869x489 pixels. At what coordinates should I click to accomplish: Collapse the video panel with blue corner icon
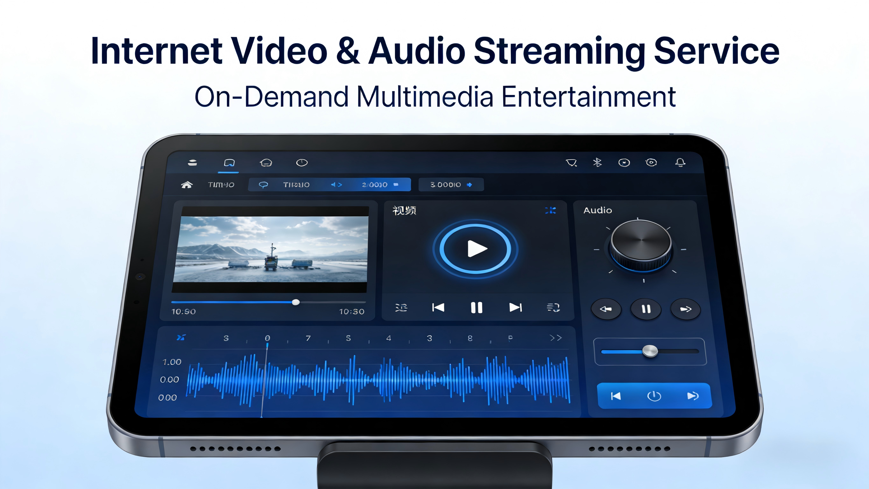550,210
